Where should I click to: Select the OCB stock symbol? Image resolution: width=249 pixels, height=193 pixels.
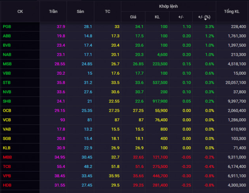(7, 111)
